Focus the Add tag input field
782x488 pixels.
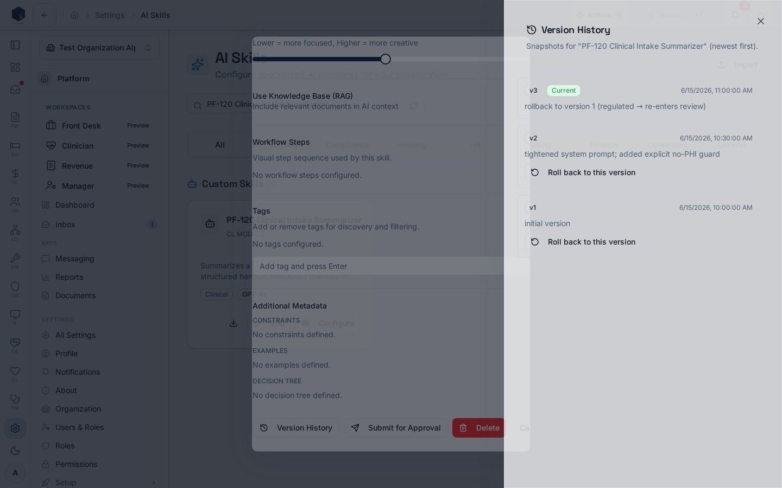pos(391,266)
